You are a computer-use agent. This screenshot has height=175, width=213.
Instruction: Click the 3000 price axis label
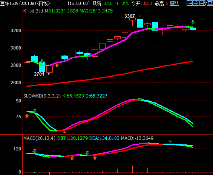pyautogui.click(x=16, y=48)
